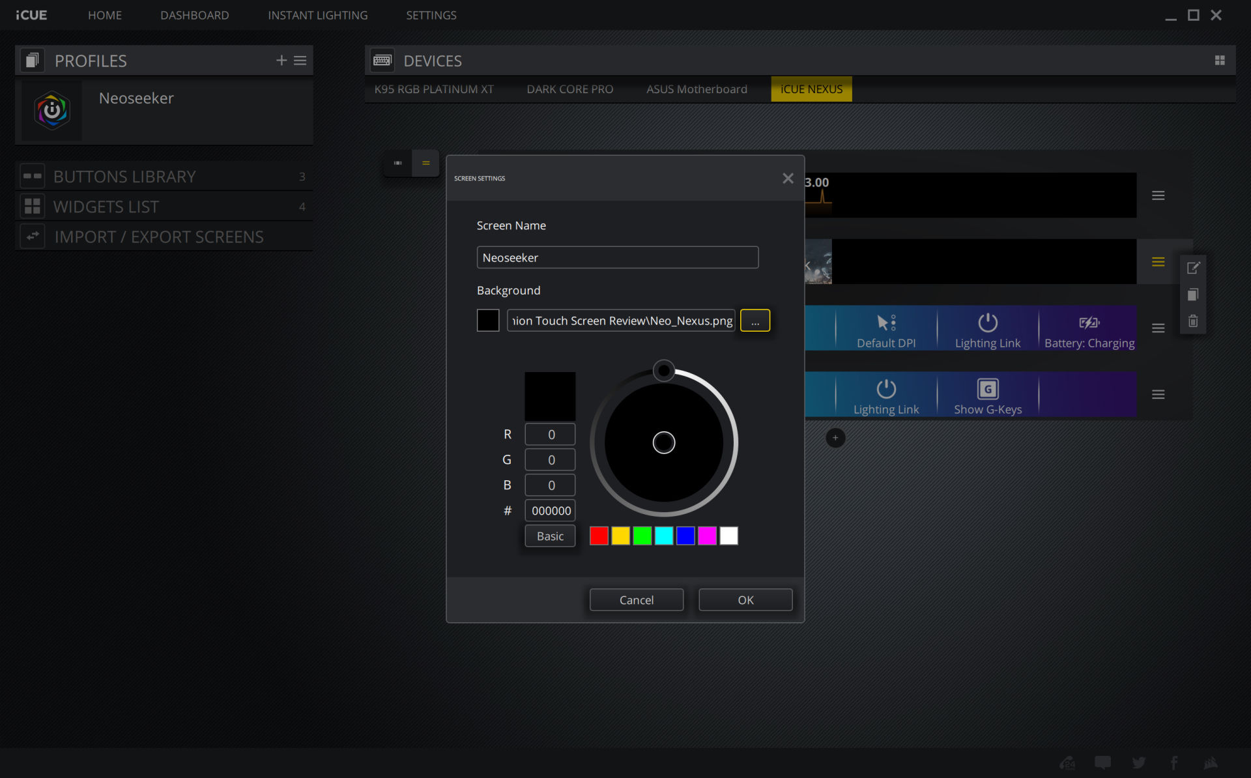Switch to the device preview view toggle
Viewport: 1251px width, 778px height.
pyautogui.click(x=397, y=163)
